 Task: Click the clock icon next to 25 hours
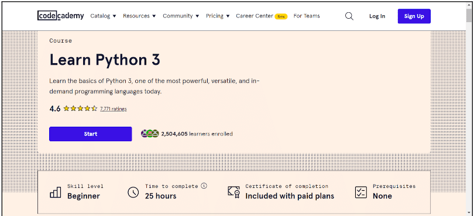click(x=133, y=192)
